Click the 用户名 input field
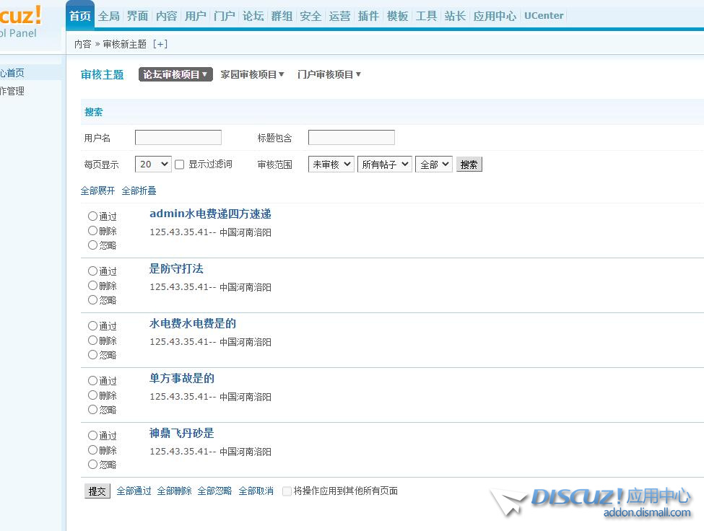Screen dimensions: 704x531 (x=178, y=138)
